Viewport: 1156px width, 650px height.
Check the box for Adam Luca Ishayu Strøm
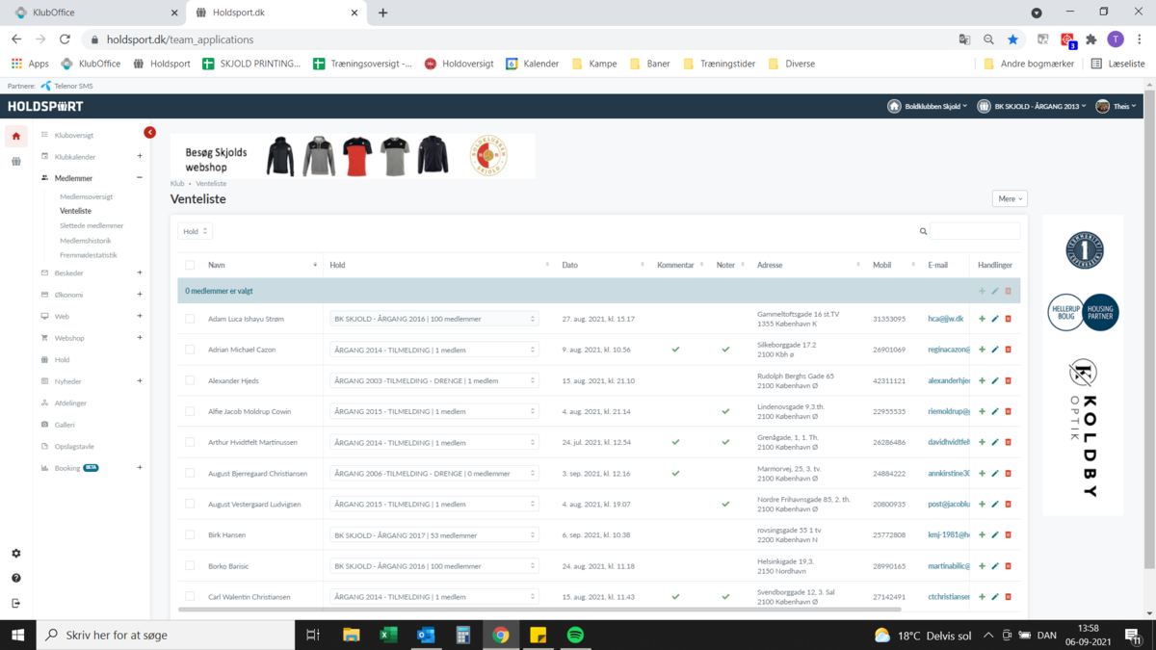(190, 319)
